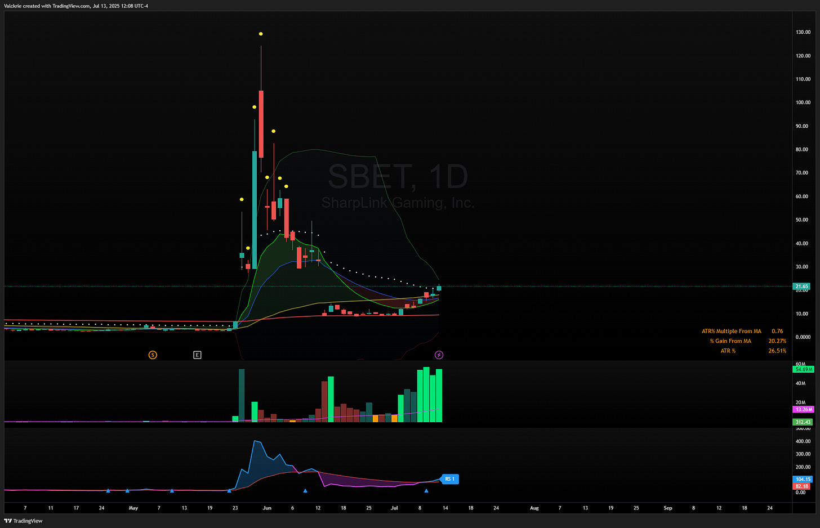Select the green 54.69M volume label

pos(803,369)
